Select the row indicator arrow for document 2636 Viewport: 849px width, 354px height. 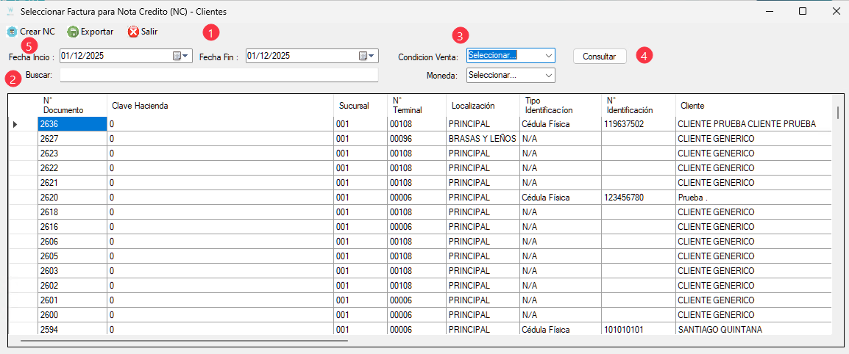coord(15,124)
